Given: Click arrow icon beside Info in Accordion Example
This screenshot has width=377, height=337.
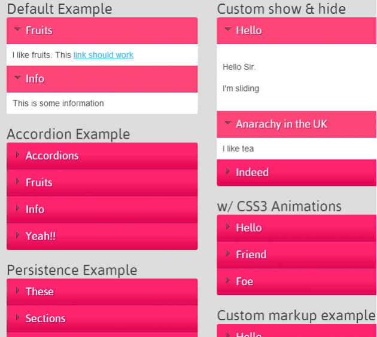Looking at the screenshot, I should (18, 209).
